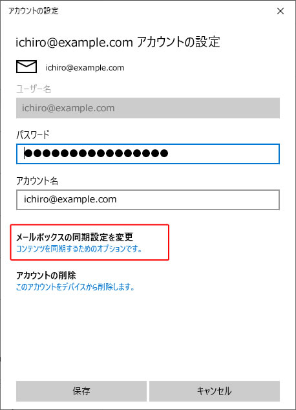296x410 pixels.
Task: Click ichiro@example.com text inside アカウント名 box
Action: click(70, 199)
